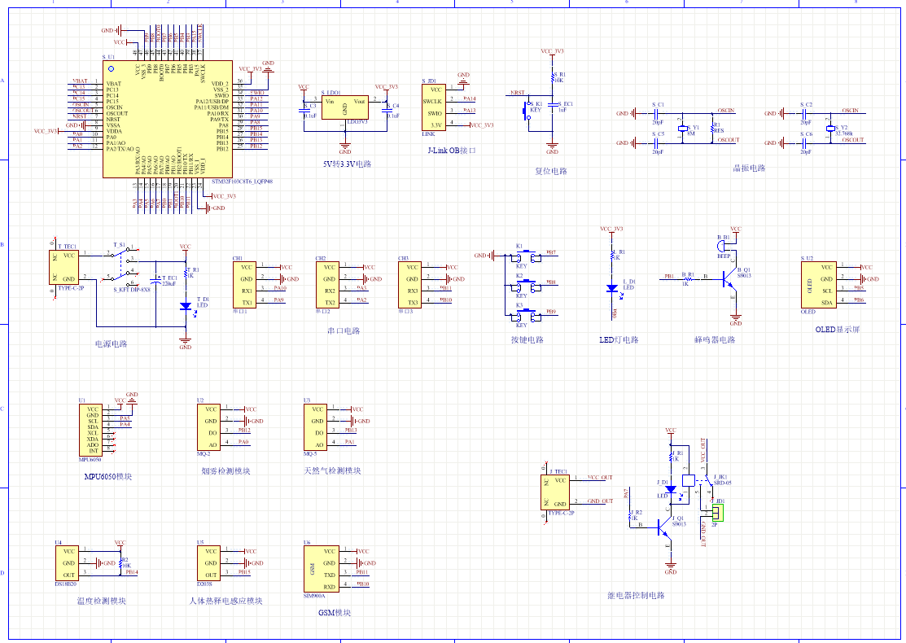Select the "继电器控制电路" title label
This screenshot has height=643, width=906.
[636, 595]
